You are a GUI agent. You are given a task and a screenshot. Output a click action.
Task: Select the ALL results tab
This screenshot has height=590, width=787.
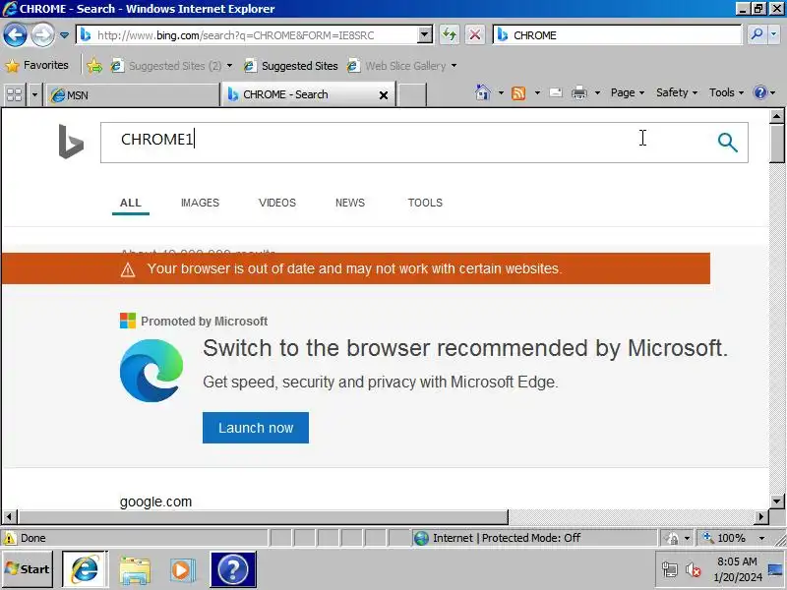(131, 203)
